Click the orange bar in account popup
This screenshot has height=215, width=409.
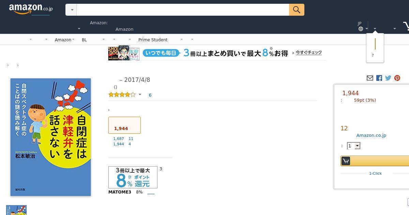pos(375,44)
